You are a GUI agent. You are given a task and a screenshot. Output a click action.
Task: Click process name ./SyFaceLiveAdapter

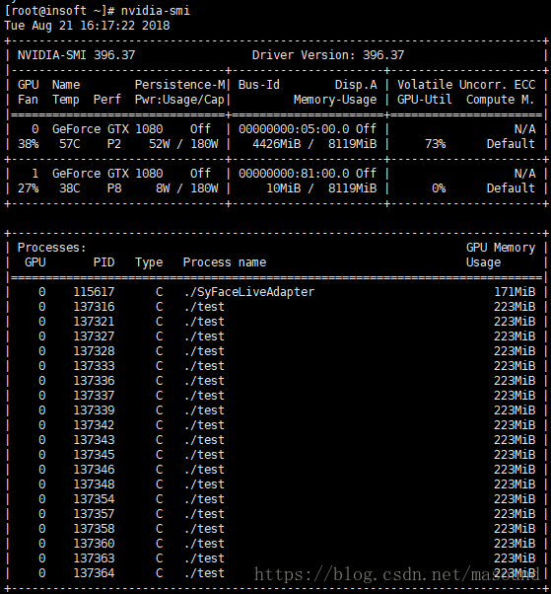pos(249,292)
